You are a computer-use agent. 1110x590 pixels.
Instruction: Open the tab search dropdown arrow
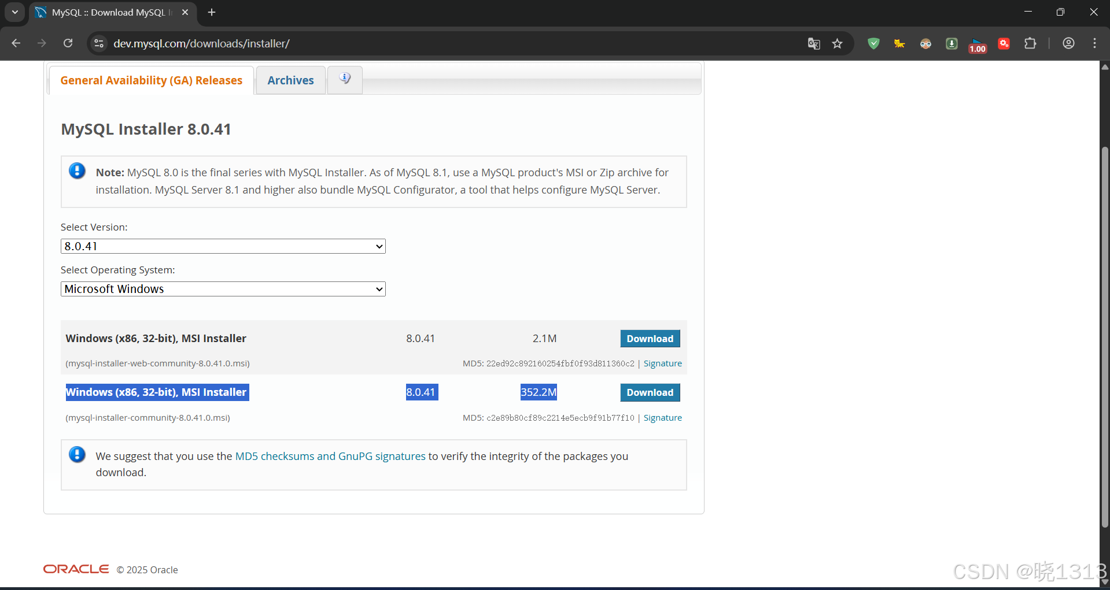15,12
